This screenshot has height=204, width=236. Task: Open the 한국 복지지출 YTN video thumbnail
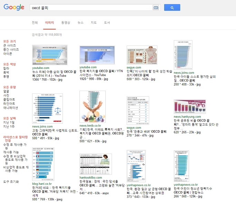tap(97, 55)
